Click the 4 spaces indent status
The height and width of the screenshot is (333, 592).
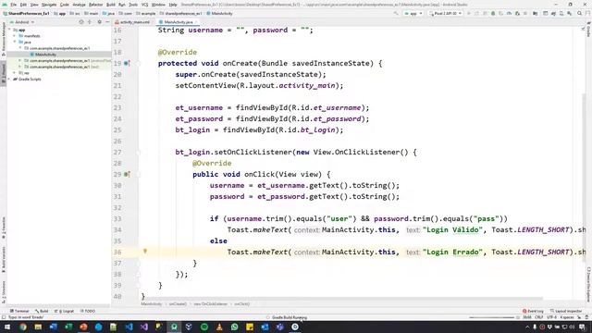click(x=567, y=317)
